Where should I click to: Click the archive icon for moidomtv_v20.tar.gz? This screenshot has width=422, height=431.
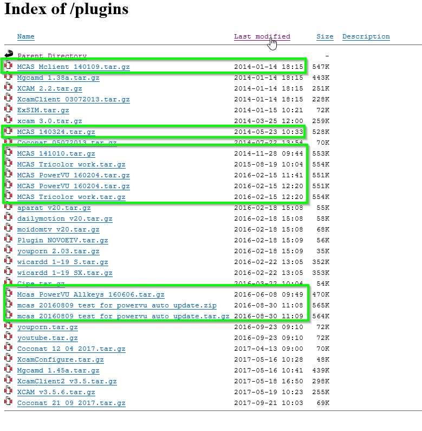pyautogui.click(x=9, y=228)
